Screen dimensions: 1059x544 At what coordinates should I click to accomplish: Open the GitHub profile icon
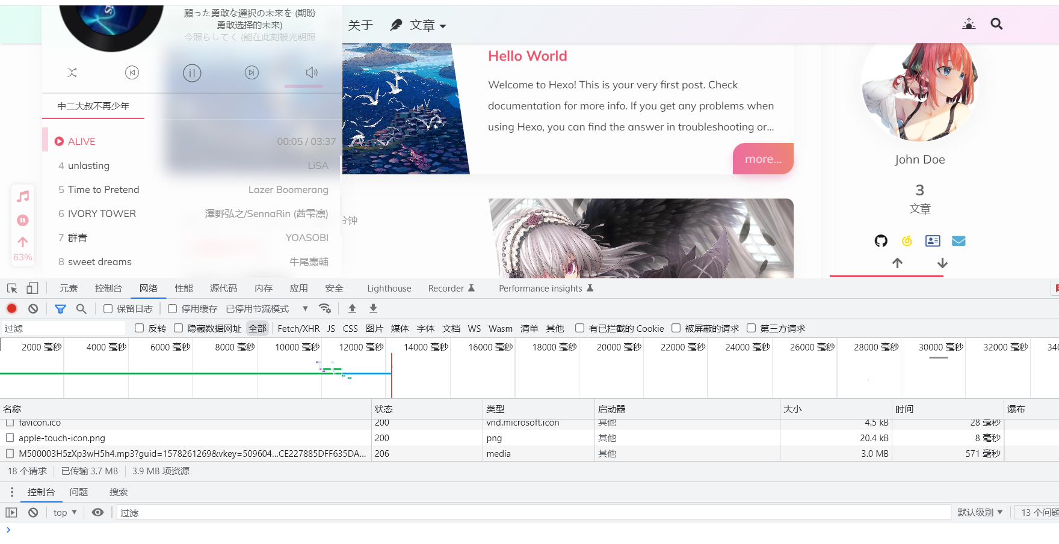(x=881, y=241)
